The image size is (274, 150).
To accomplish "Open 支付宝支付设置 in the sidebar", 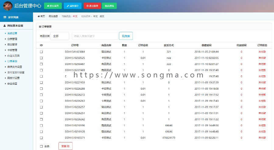I will [16, 72].
